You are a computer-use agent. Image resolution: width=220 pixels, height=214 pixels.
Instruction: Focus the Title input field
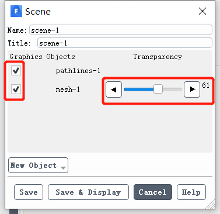[x=125, y=43]
